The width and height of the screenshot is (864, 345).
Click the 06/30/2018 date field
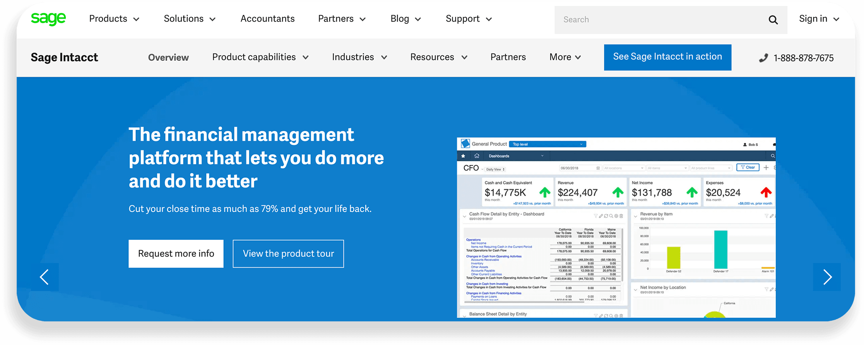pyautogui.click(x=580, y=168)
